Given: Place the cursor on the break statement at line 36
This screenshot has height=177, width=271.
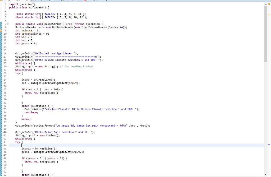Looking at the screenshot, I should click(x=26, y=119).
